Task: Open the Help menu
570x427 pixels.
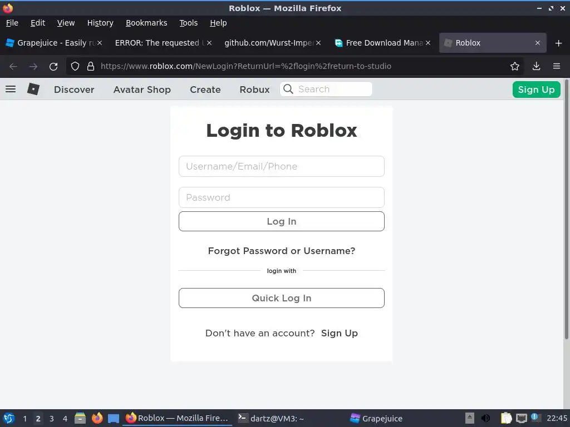Action: [218, 23]
